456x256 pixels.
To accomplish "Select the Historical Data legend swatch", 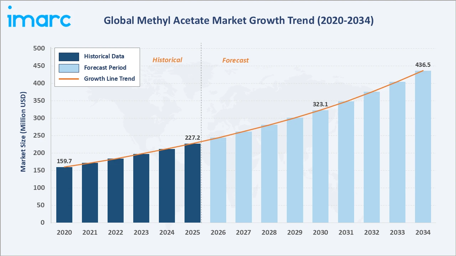I will coord(69,57).
